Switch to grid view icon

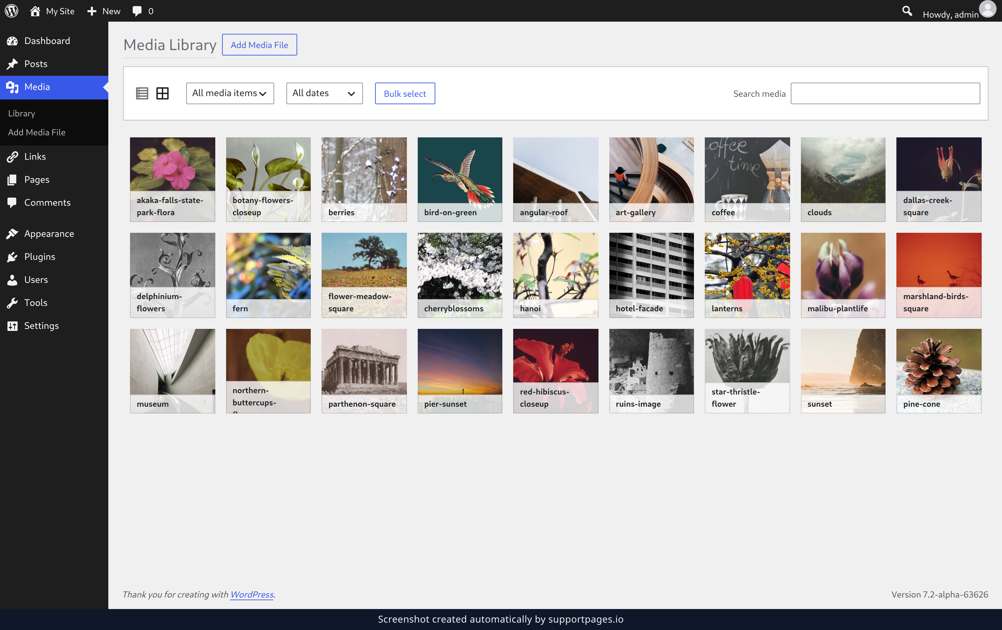click(162, 93)
